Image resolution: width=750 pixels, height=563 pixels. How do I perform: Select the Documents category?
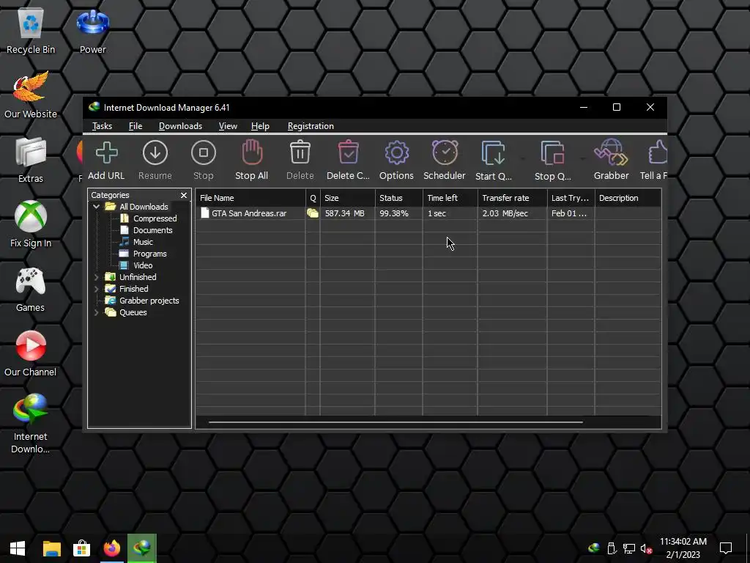[152, 230]
